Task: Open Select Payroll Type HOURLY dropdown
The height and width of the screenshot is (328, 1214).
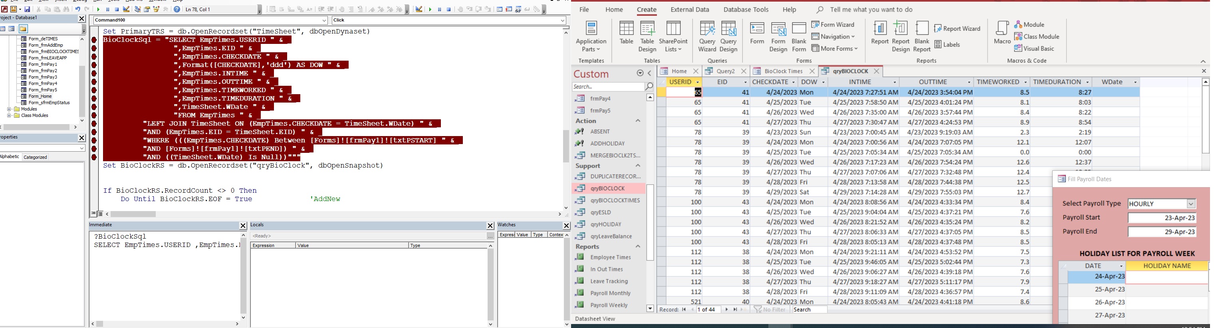Action: (1191, 204)
